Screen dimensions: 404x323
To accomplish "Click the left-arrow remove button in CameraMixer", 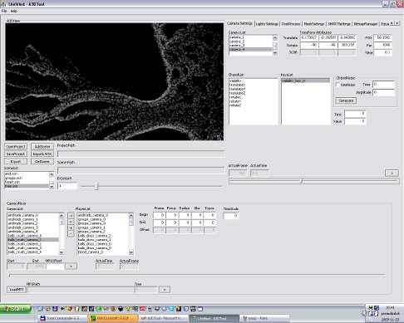I will point(71,222).
